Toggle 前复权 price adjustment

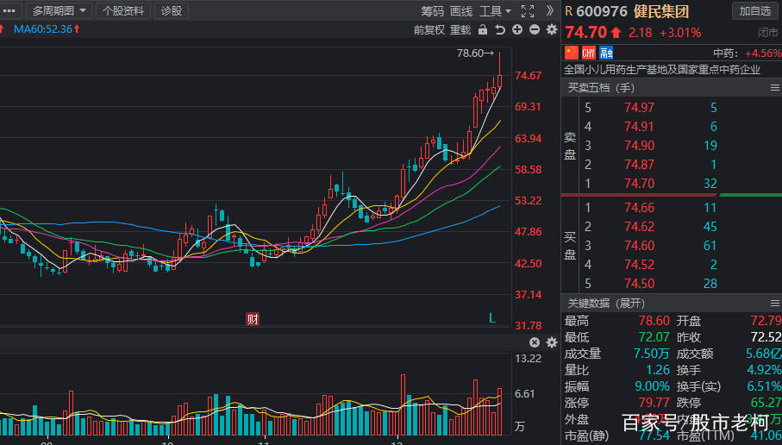coord(429,29)
